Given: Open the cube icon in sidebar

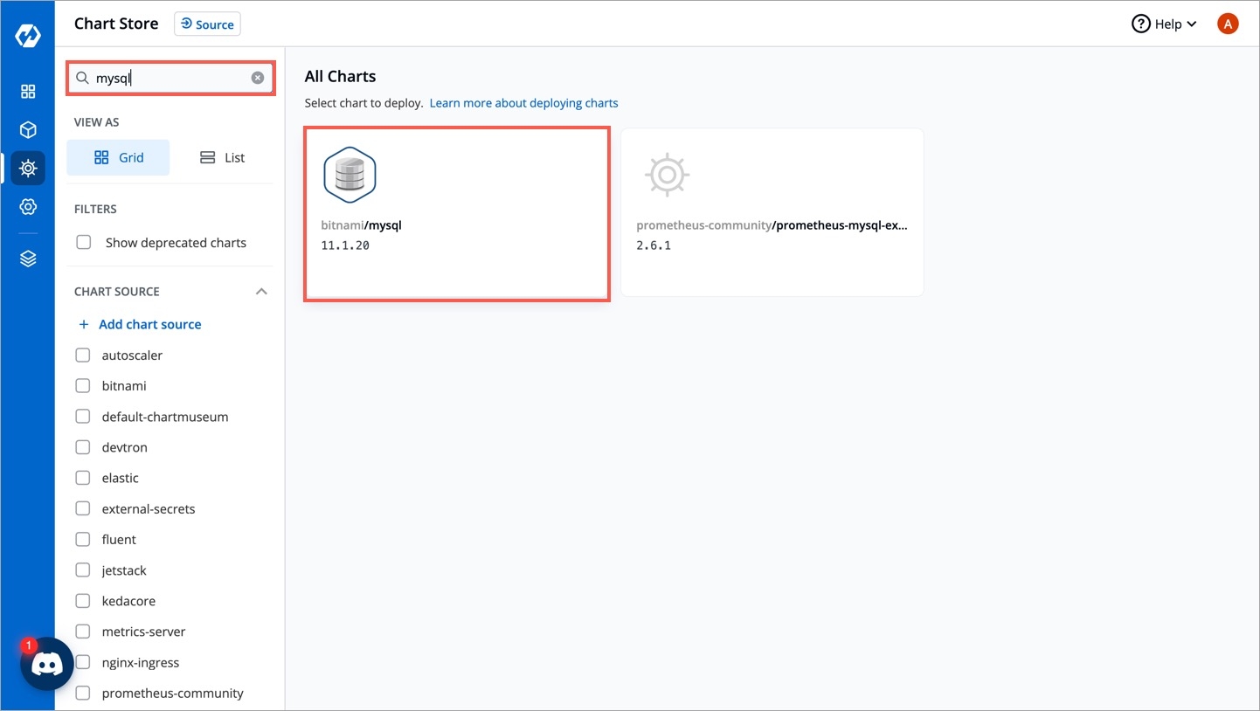Looking at the screenshot, I should click(x=28, y=130).
